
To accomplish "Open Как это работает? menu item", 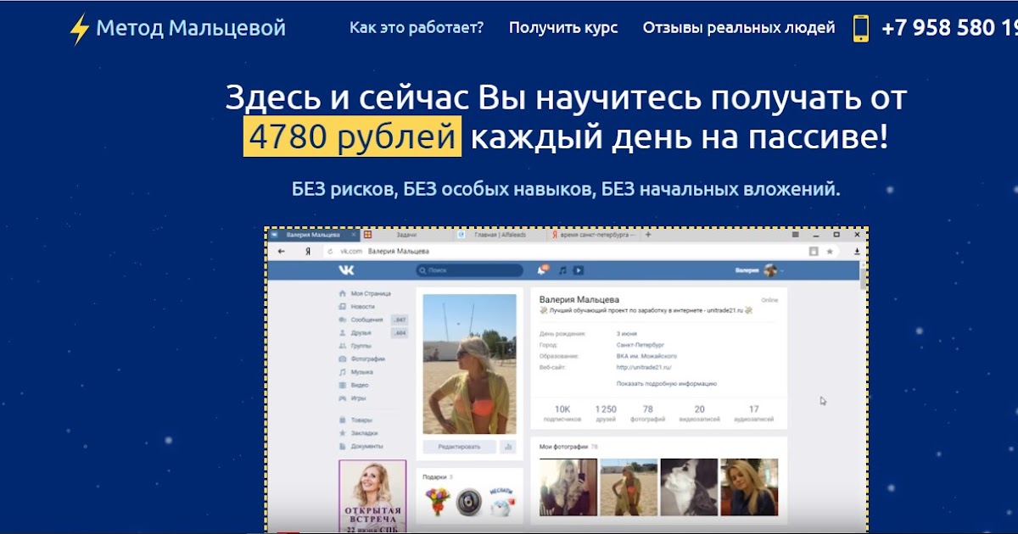I will click(417, 27).
